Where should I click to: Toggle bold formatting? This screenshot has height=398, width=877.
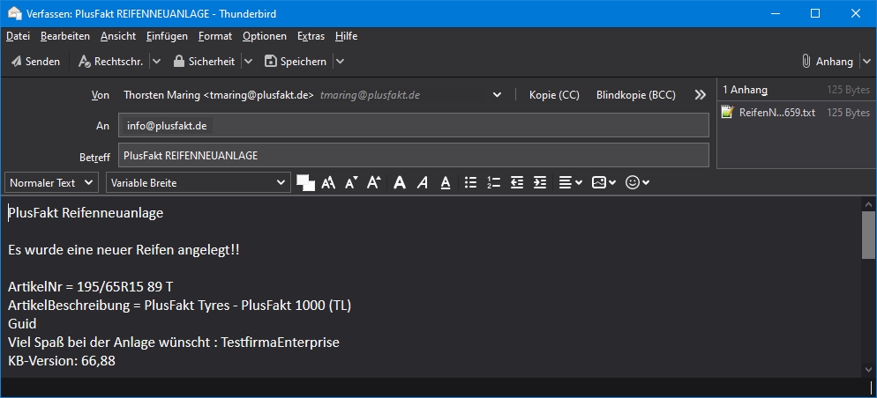pos(400,182)
